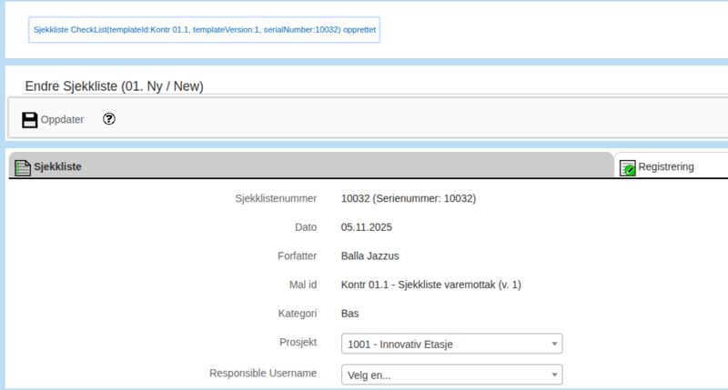Select the checklist number value 10032
Screen dimensions: 728x390
[409, 198]
